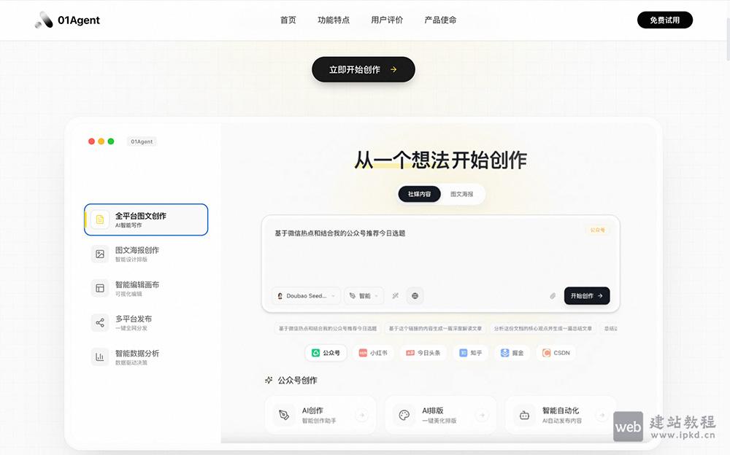Open the Doubao Seed model dropdown
730x455 pixels.
point(305,295)
